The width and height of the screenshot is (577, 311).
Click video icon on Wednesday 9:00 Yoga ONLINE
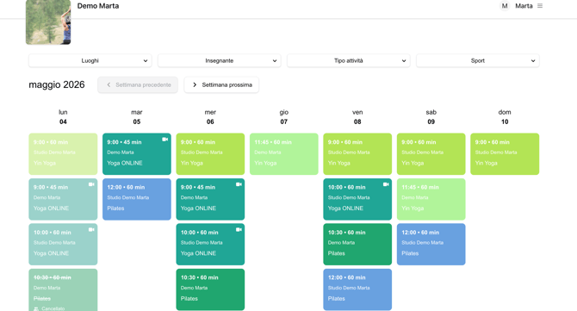[x=239, y=184]
